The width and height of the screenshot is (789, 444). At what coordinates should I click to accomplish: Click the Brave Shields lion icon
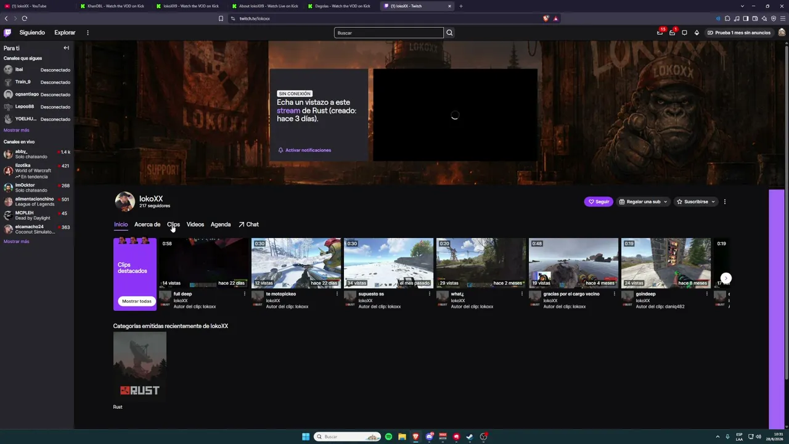pyautogui.click(x=546, y=18)
